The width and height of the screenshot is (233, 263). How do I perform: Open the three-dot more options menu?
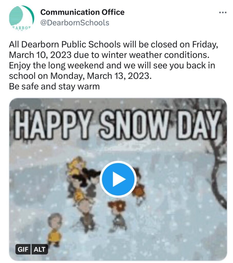tap(223, 12)
